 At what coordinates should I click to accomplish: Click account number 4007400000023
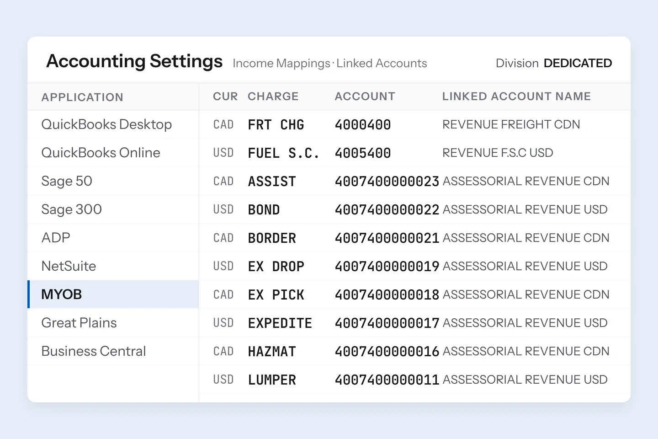coord(387,181)
